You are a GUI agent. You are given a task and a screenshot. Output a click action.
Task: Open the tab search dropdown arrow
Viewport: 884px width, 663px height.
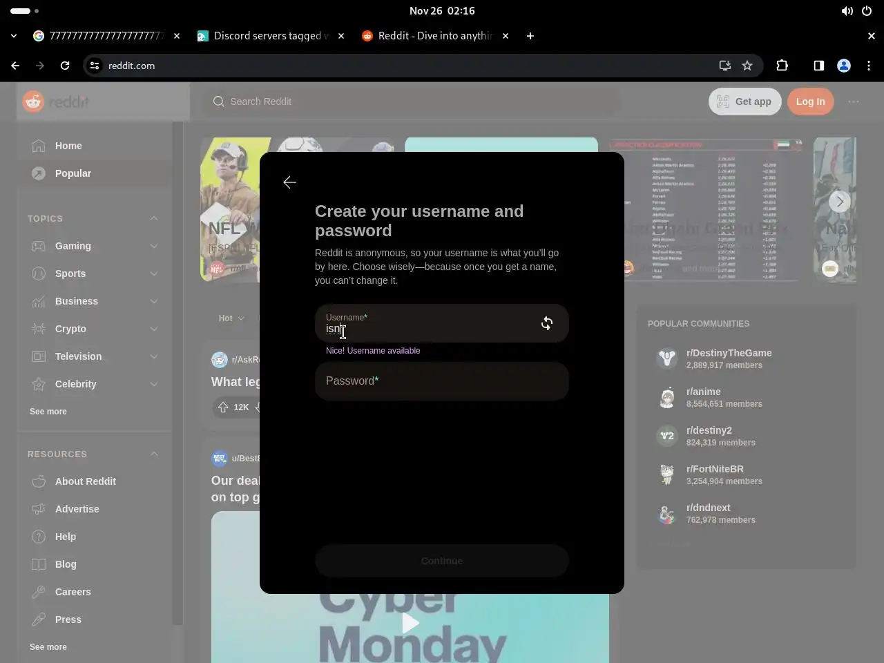tap(14, 36)
